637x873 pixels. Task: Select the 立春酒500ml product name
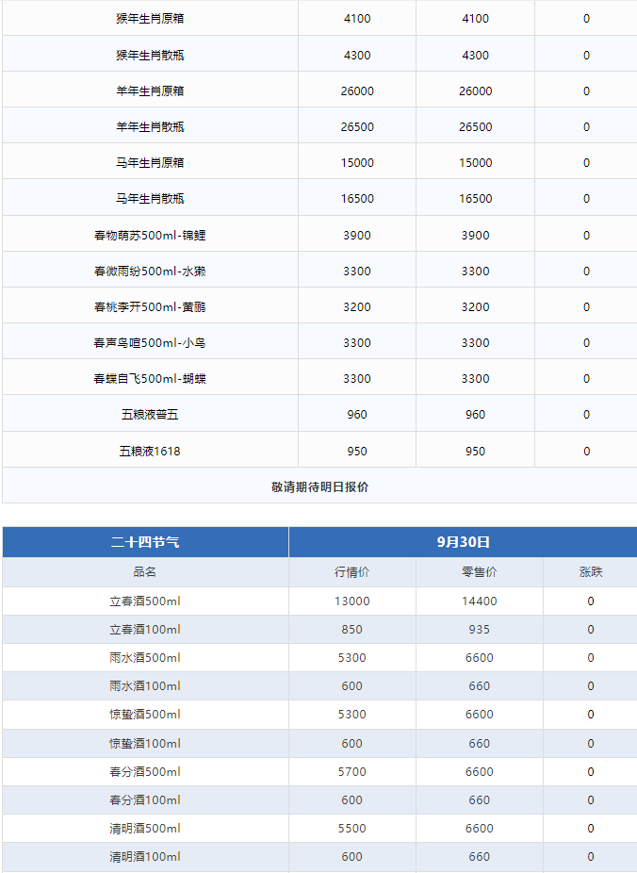click(145, 601)
